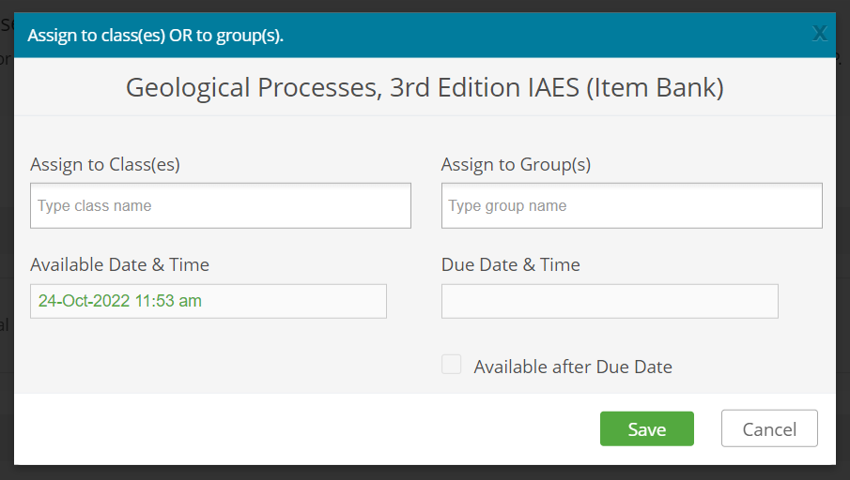
Task: Click the Due Date & Time label
Action: (x=510, y=264)
